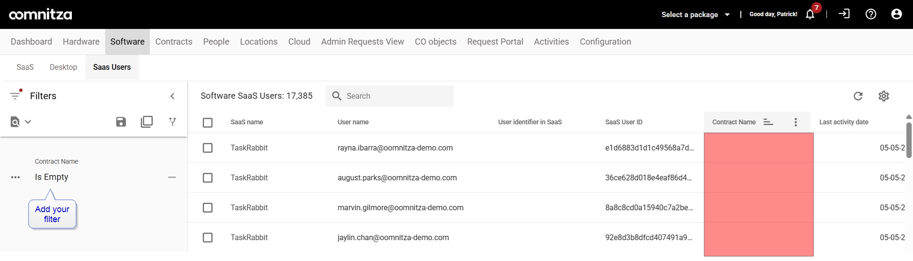Open Admin Requests View
The width and height of the screenshot is (913, 261).
[363, 42]
